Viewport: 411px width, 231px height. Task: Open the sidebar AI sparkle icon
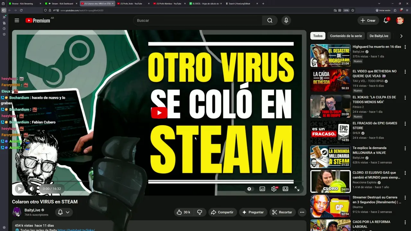[x=4, y=17]
